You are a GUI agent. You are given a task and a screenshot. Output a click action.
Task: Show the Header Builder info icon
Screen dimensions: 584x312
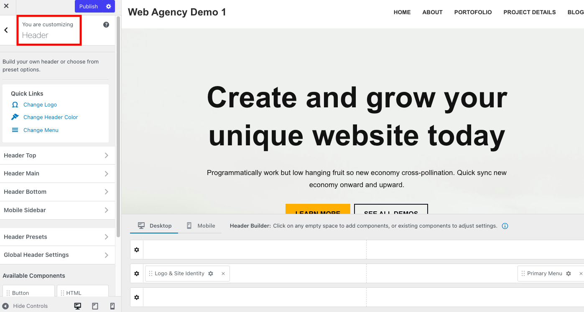pos(505,226)
